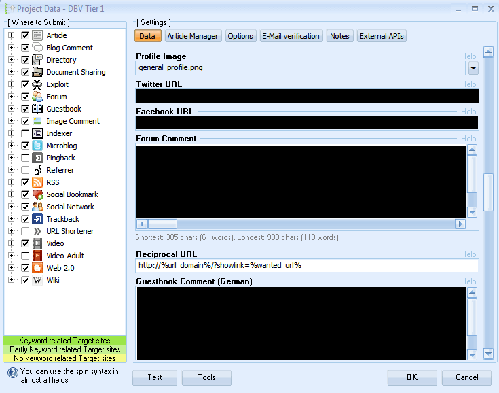
Task: Click the Social Bookmark heart icon
Action: [x=37, y=194]
